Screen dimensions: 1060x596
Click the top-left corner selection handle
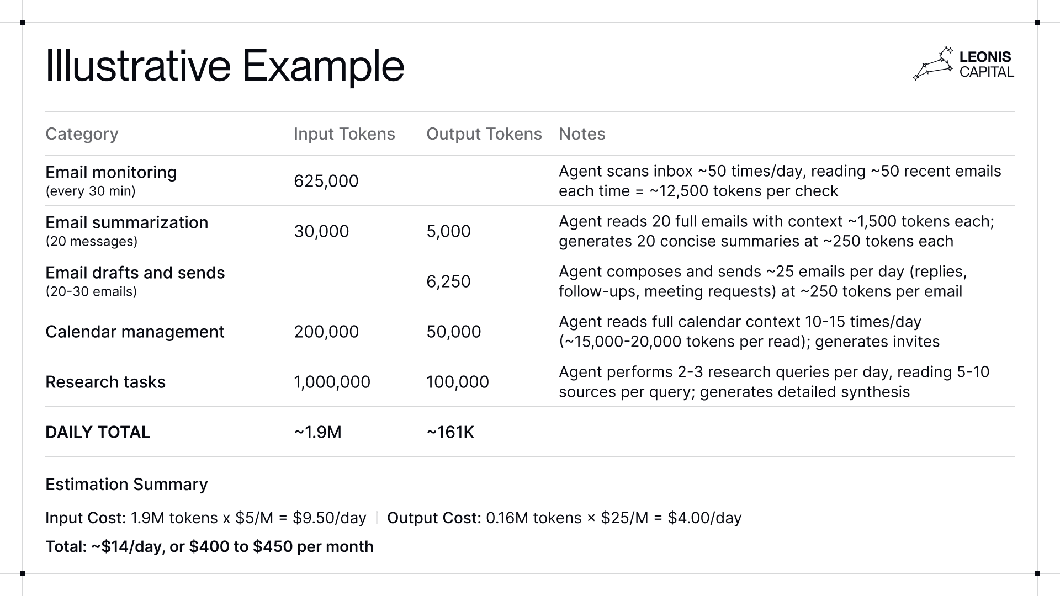point(23,23)
